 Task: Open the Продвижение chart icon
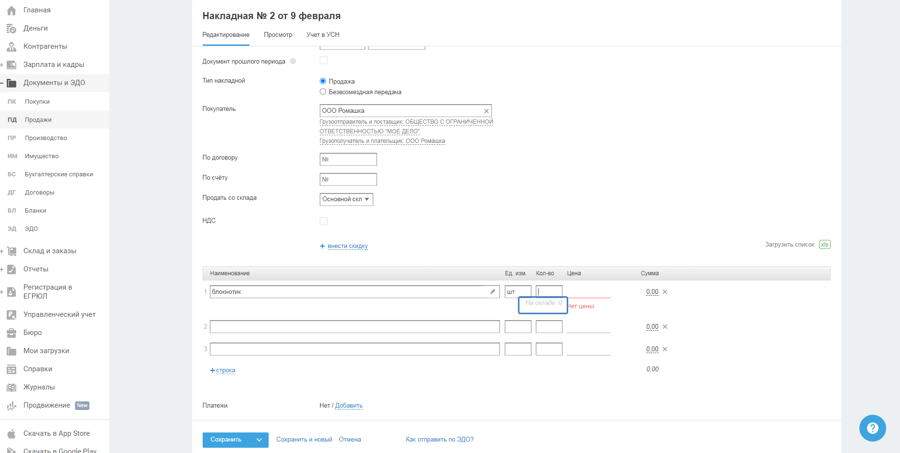point(11,406)
